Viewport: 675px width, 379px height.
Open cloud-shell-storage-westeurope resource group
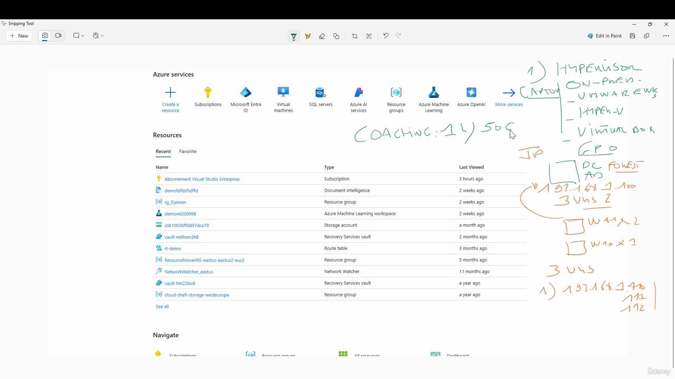[197, 295]
